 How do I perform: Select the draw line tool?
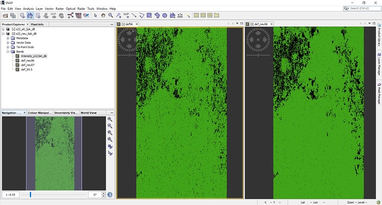point(134,16)
